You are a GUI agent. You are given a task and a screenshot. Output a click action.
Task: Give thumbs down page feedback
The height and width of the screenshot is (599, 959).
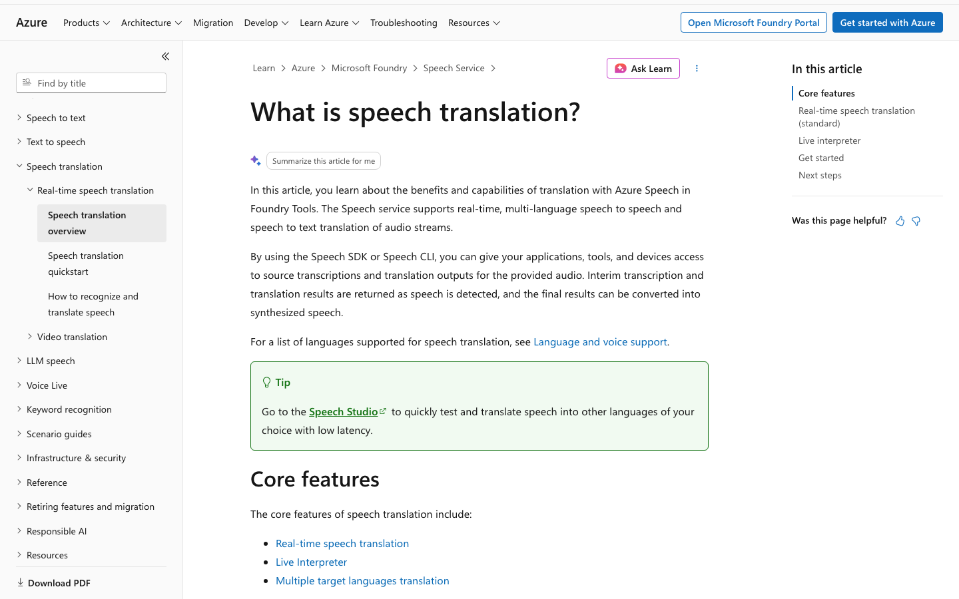pos(916,221)
